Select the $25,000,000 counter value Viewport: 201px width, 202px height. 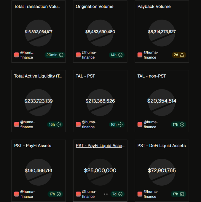click(100, 171)
